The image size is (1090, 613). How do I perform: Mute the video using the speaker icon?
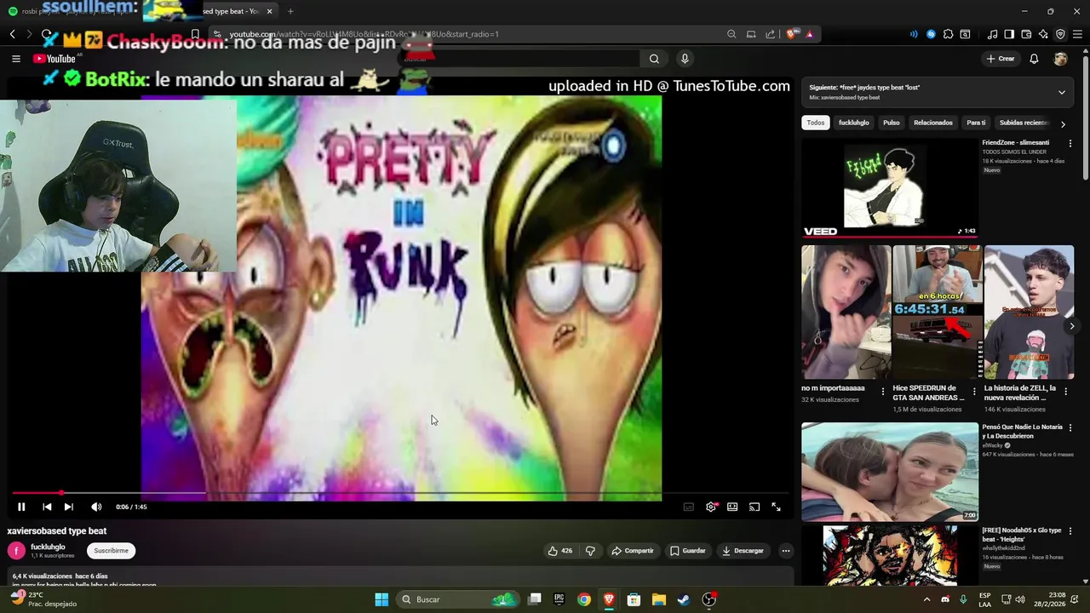click(x=96, y=507)
